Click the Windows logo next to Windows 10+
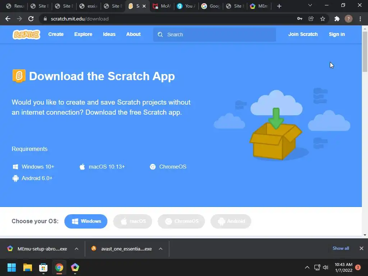 coord(15,167)
